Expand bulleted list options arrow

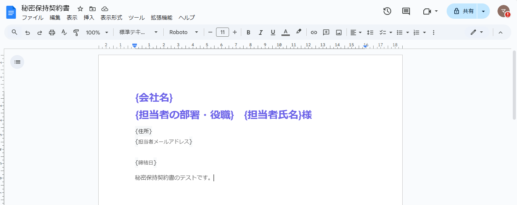[x=408, y=33]
